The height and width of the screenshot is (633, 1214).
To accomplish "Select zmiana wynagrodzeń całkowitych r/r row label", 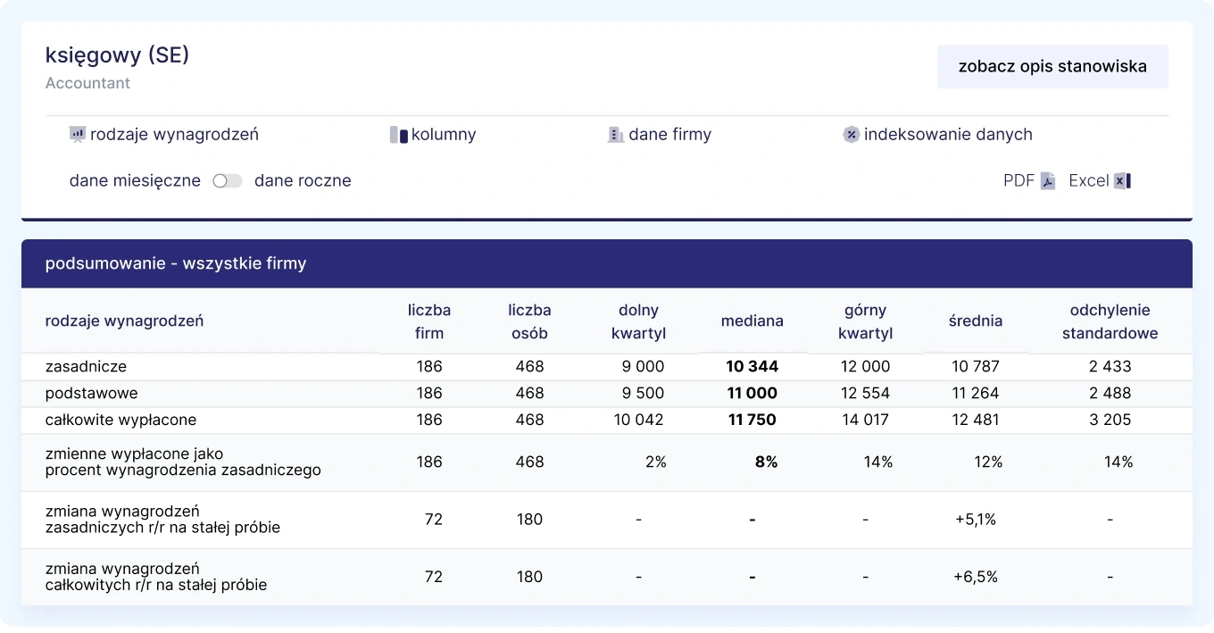I will point(156,577).
